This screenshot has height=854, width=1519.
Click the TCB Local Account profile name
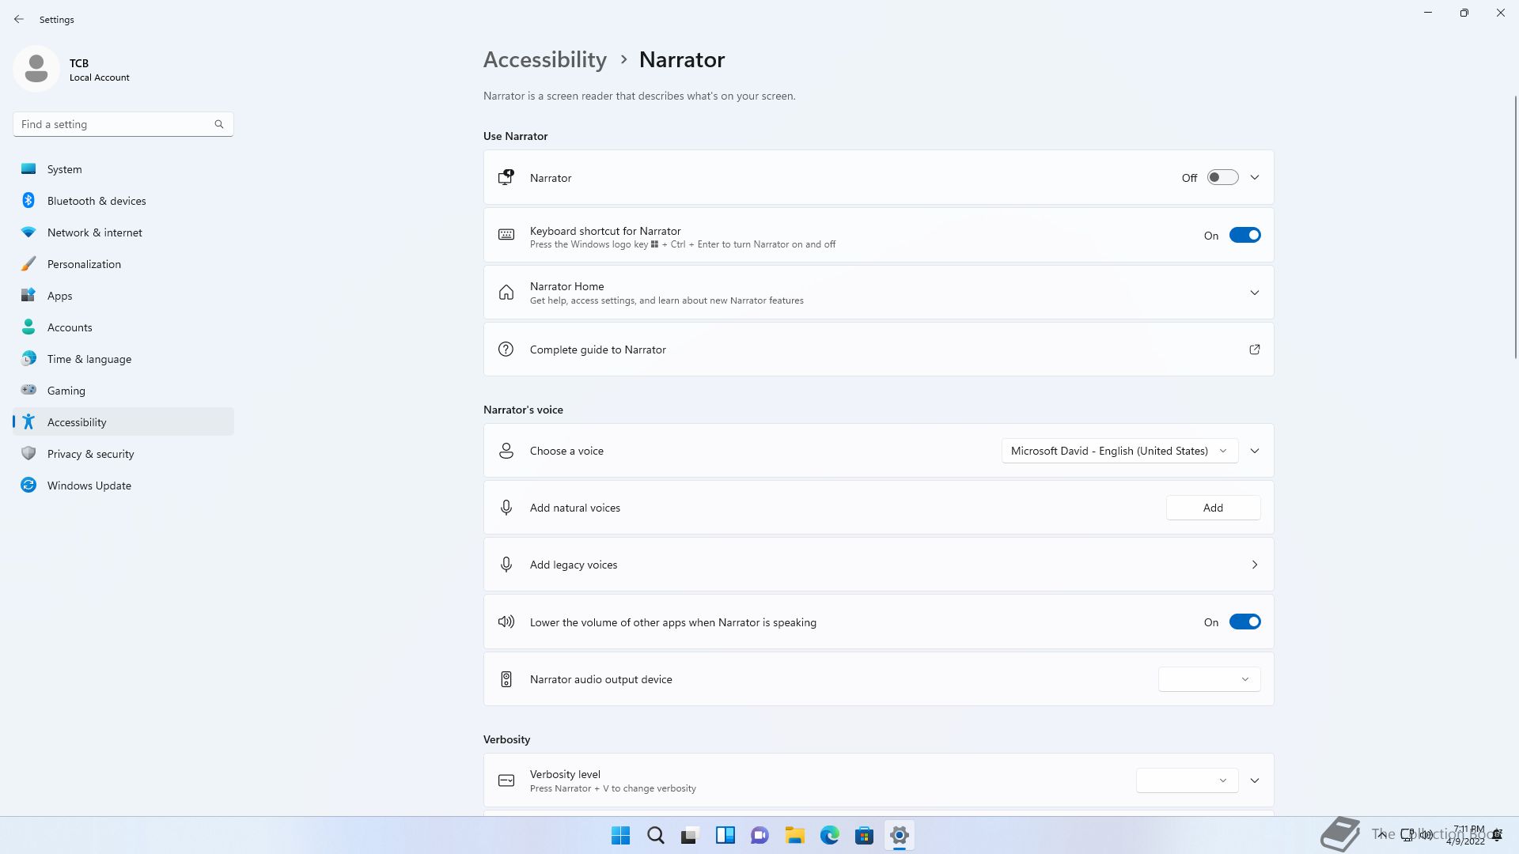click(99, 70)
